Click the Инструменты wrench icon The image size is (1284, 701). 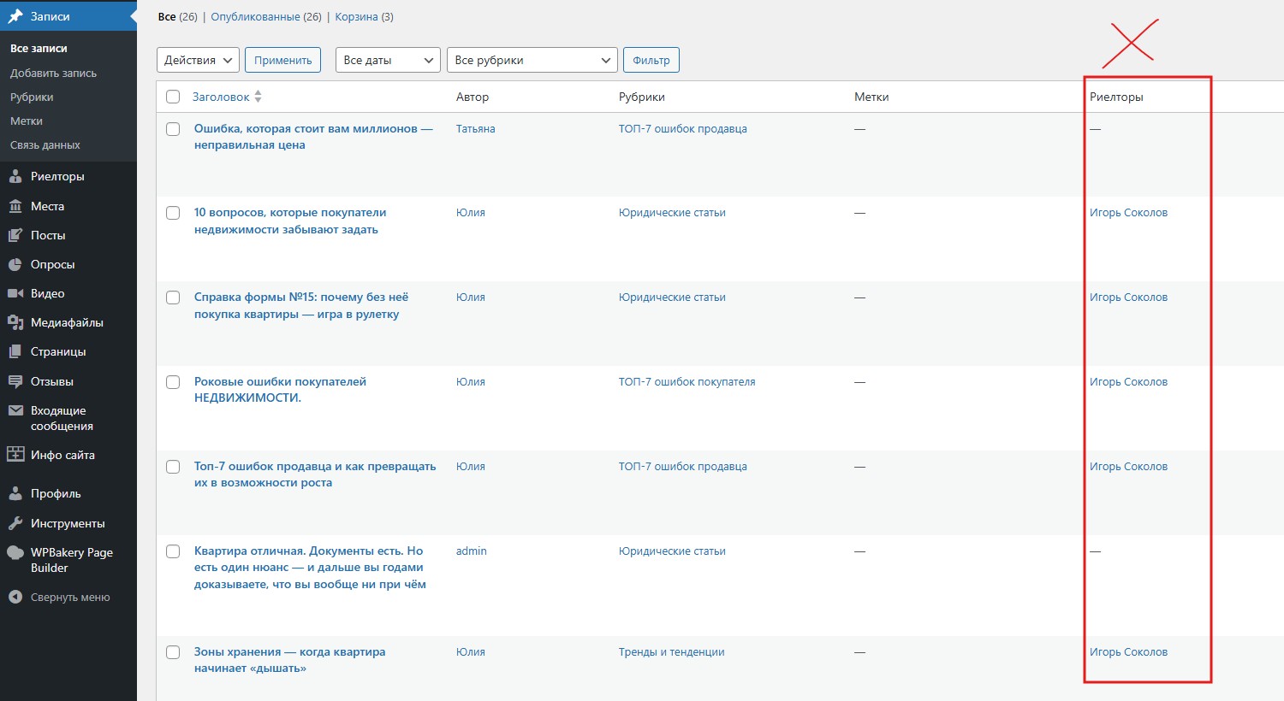(15, 523)
